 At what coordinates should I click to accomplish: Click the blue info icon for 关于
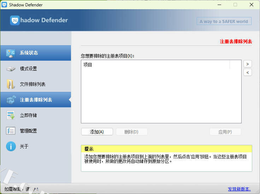point(11,146)
